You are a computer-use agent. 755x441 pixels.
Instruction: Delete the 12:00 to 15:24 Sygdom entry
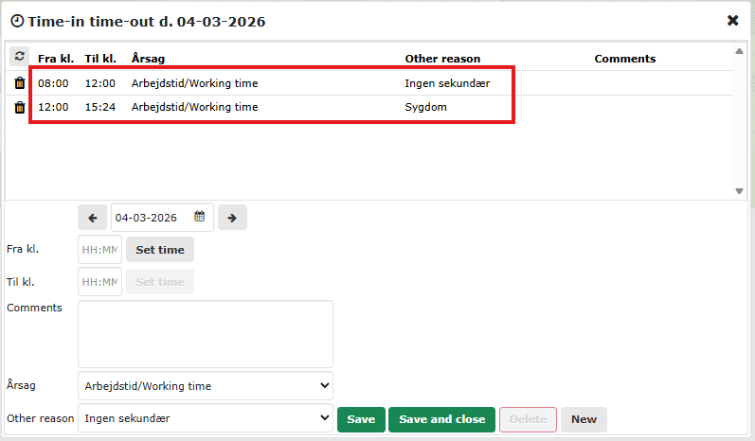point(19,108)
